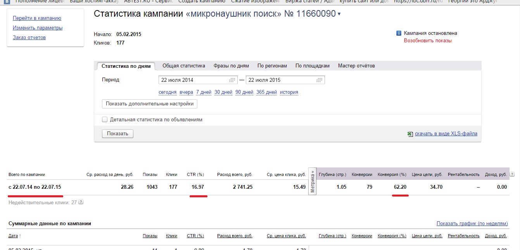520x250 pixels.
Task: Switch to Общая статистика tab
Action: pos(183,66)
